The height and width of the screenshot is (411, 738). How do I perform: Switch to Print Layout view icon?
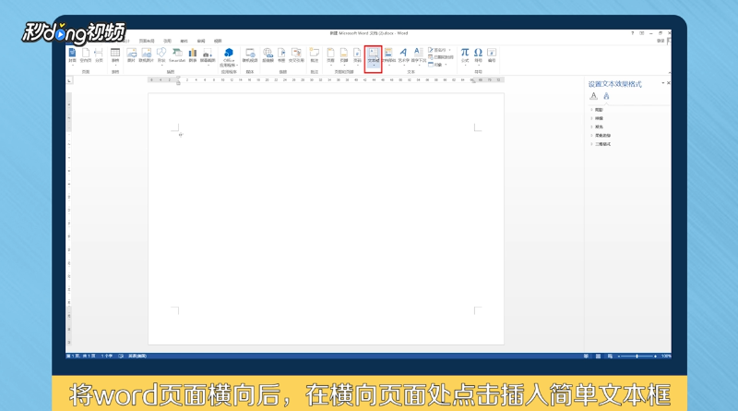(598, 357)
